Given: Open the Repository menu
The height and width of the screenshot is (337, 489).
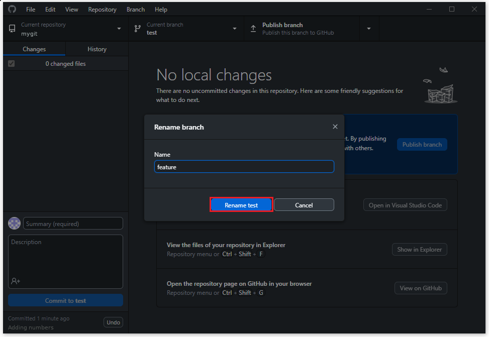Looking at the screenshot, I should point(102,10).
